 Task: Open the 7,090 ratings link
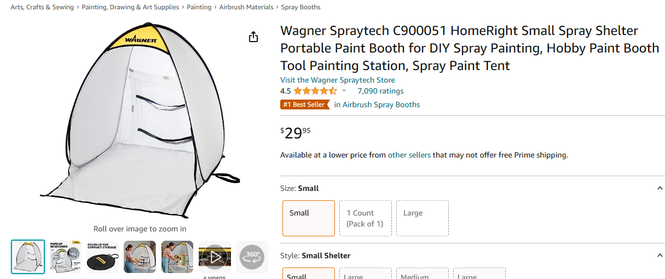(x=380, y=91)
